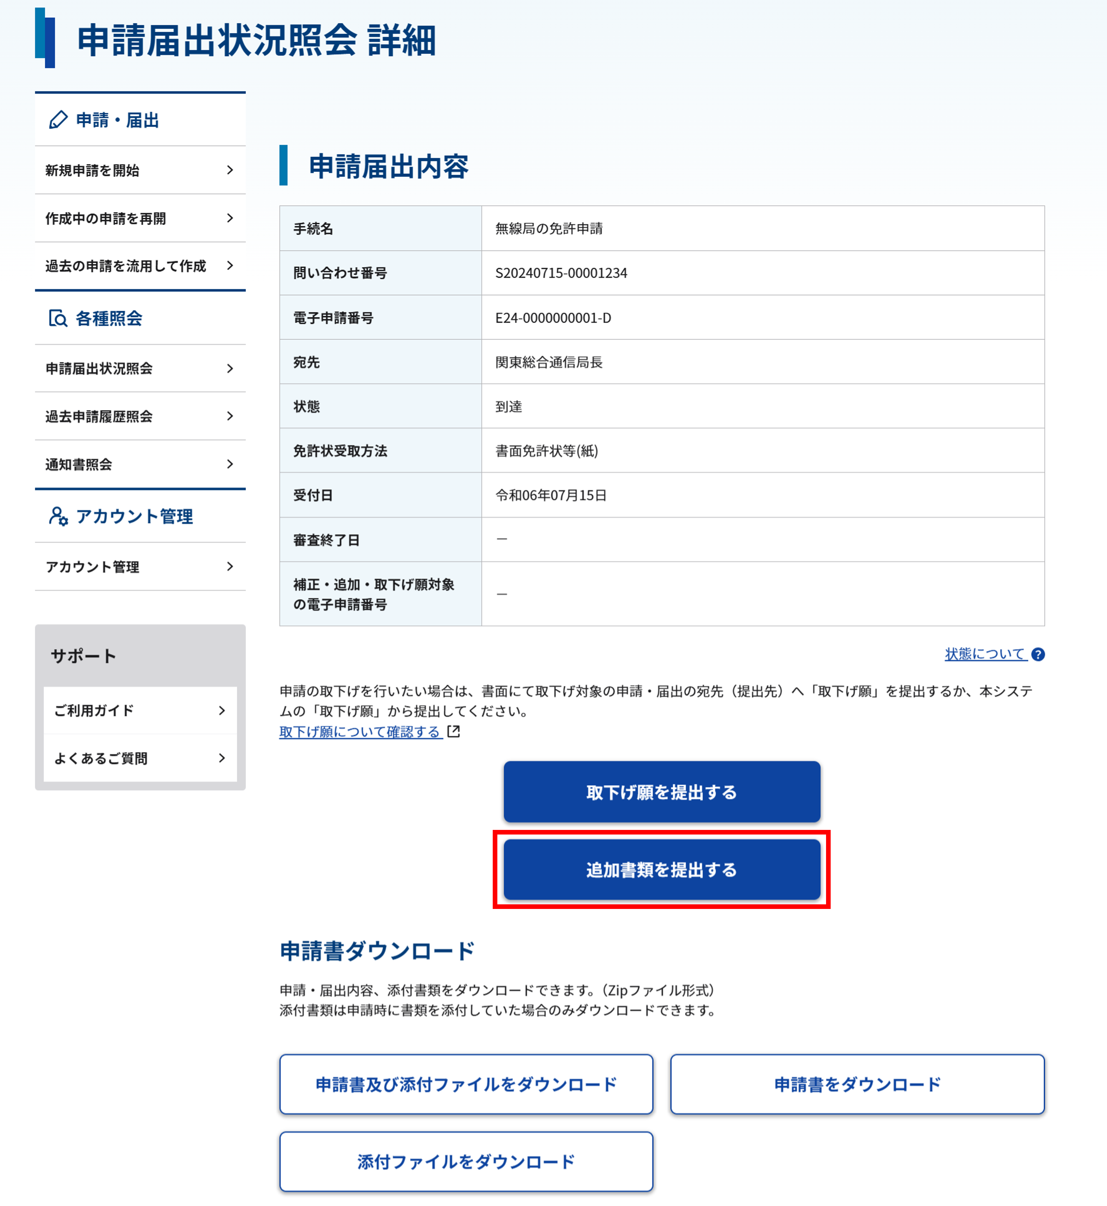Click the user gear icon beside アカウント管理 heading
The height and width of the screenshot is (1206, 1107).
[58, 516]
